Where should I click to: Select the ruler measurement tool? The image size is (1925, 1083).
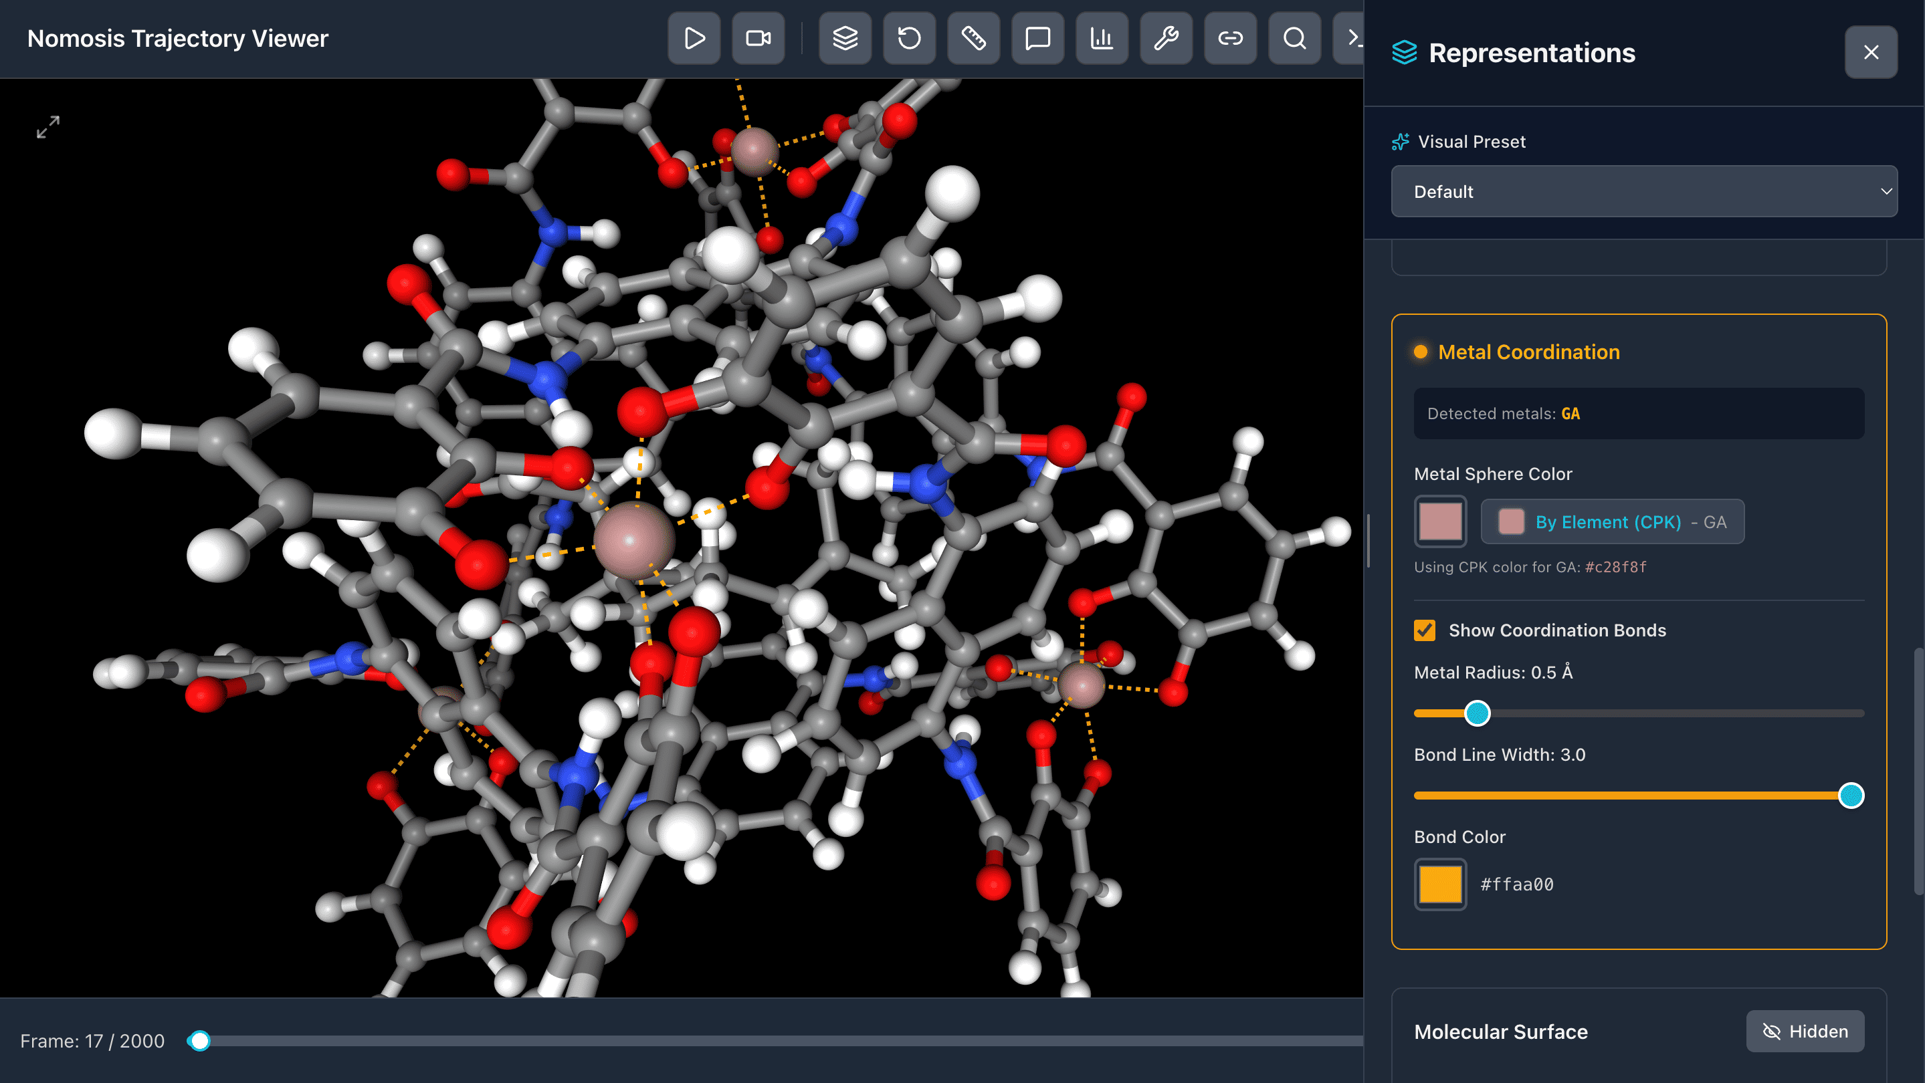(973, 38)
